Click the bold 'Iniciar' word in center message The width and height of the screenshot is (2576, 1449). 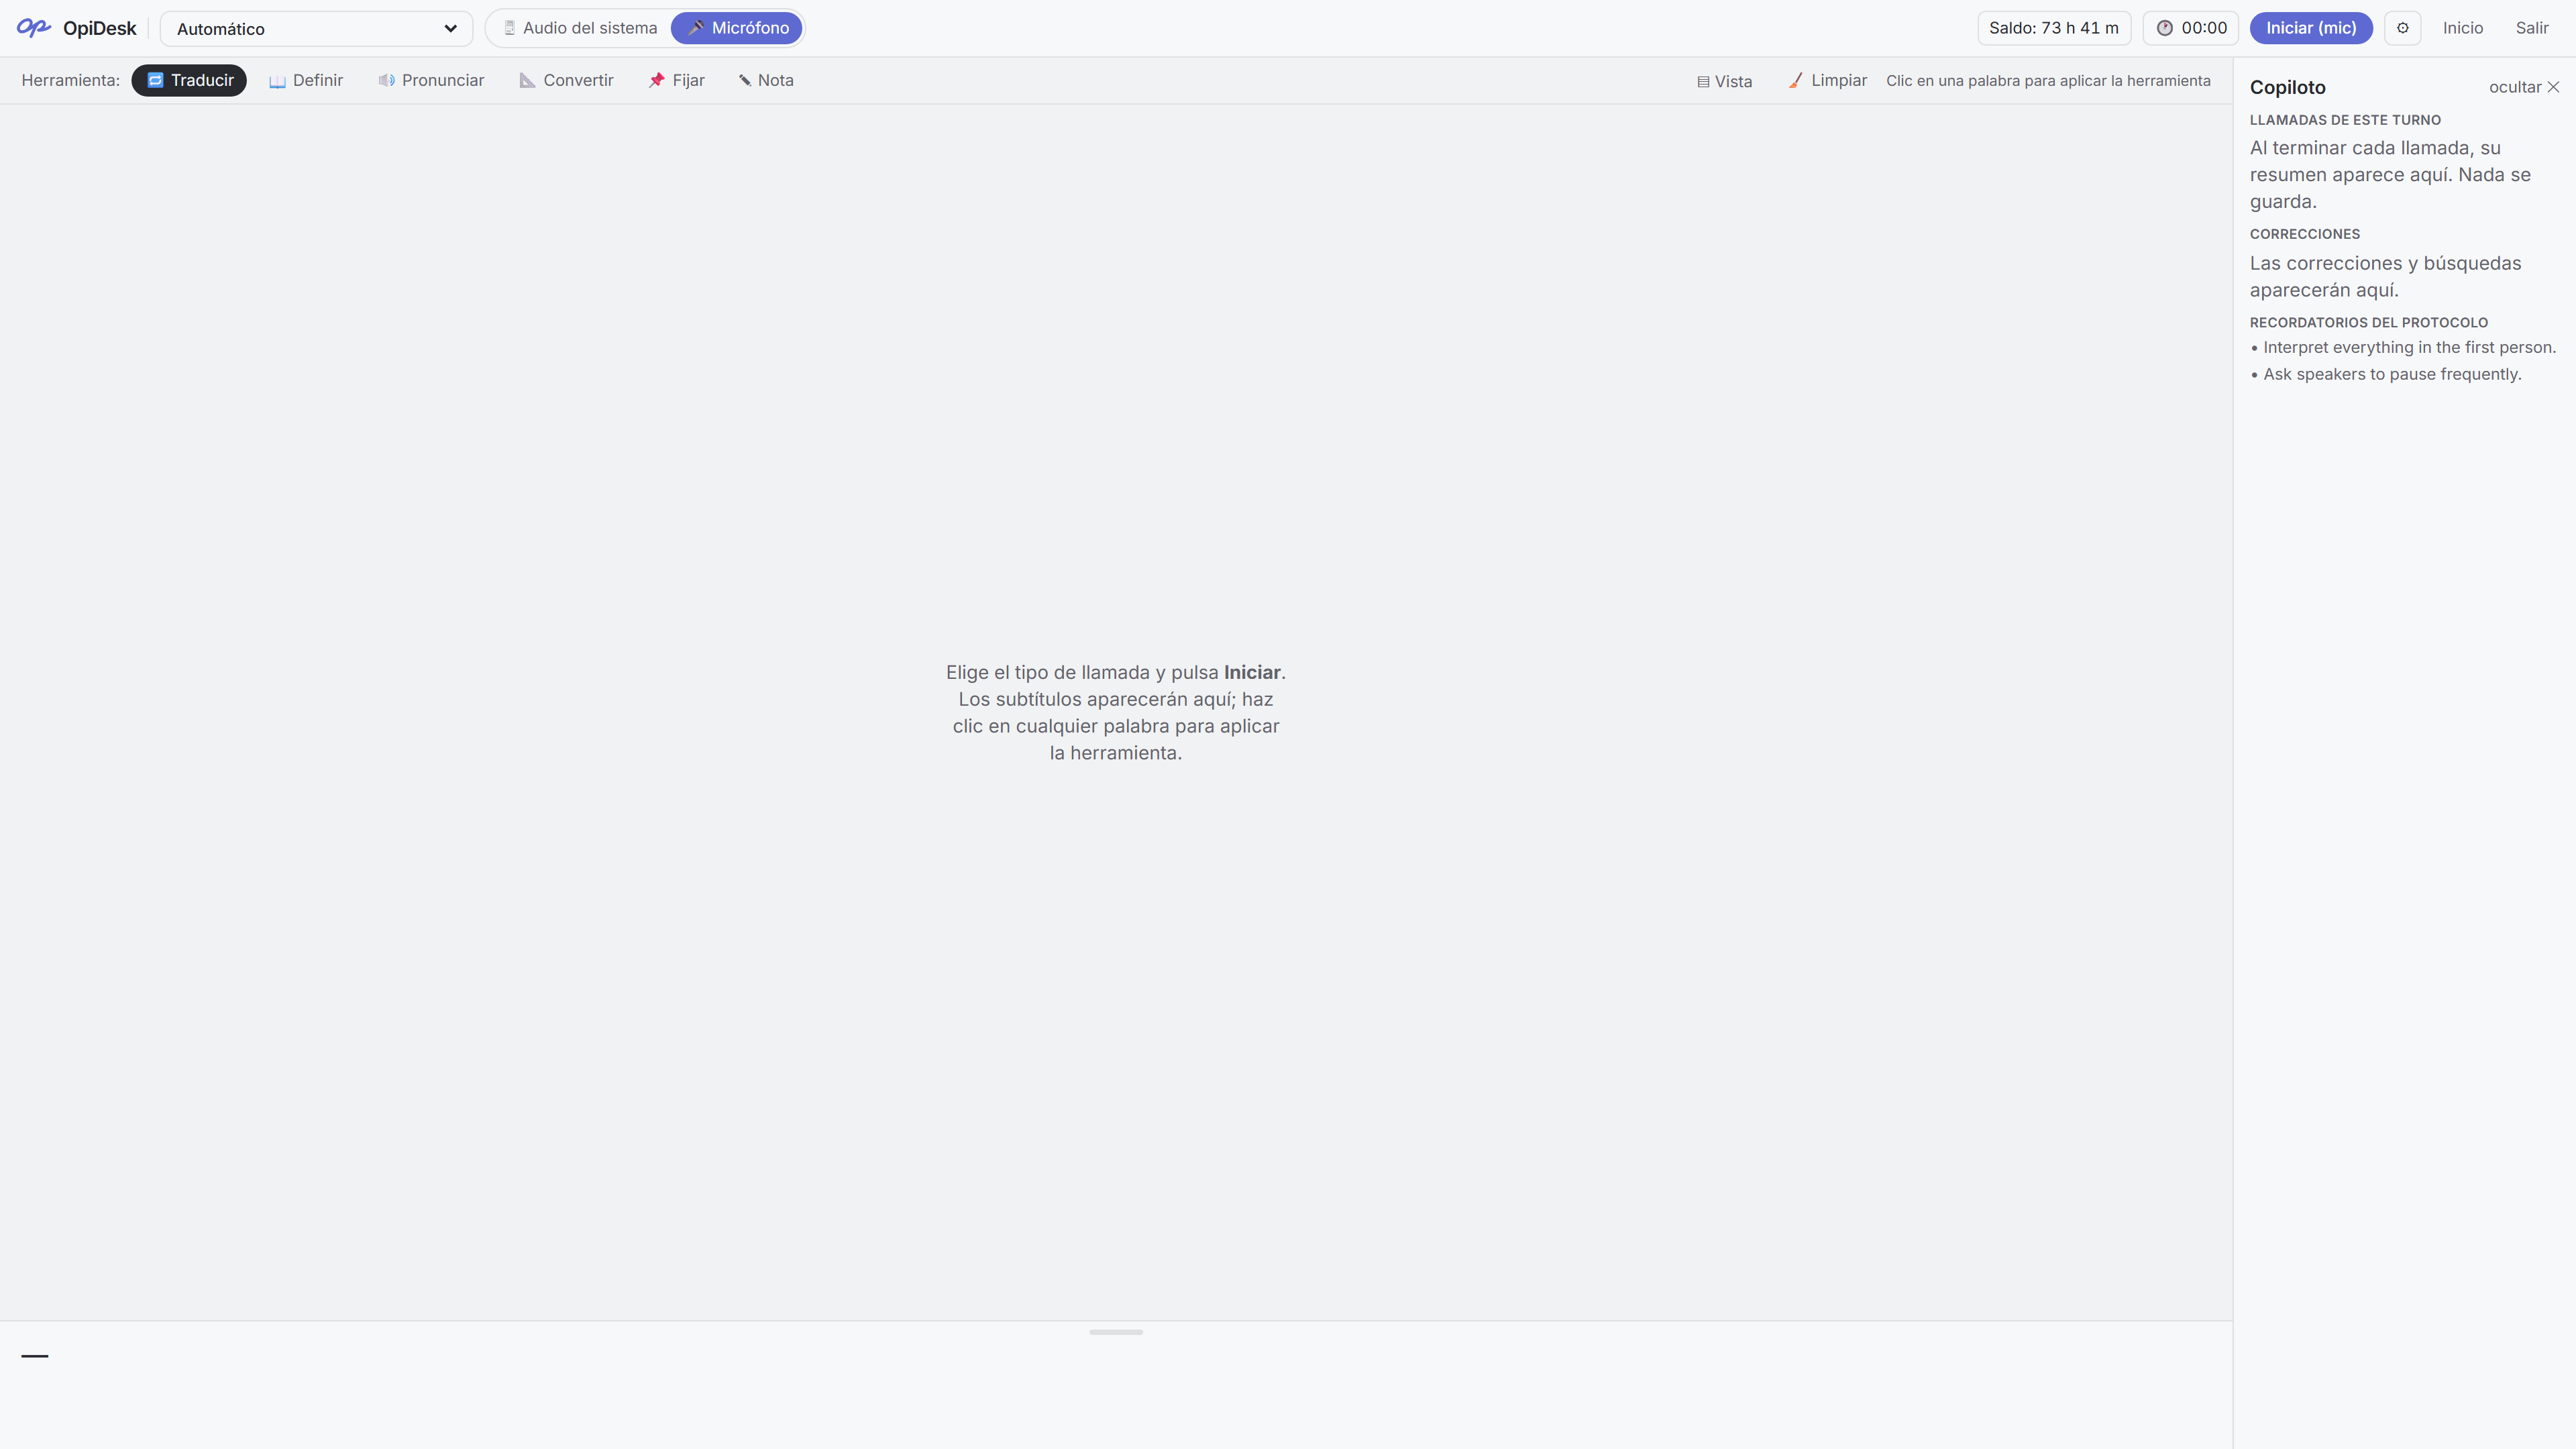tap(1252, 672)
